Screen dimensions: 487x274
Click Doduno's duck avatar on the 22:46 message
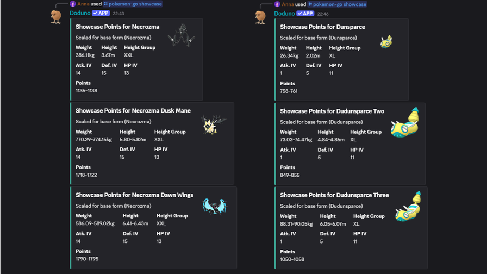click(x=261, y=17)
